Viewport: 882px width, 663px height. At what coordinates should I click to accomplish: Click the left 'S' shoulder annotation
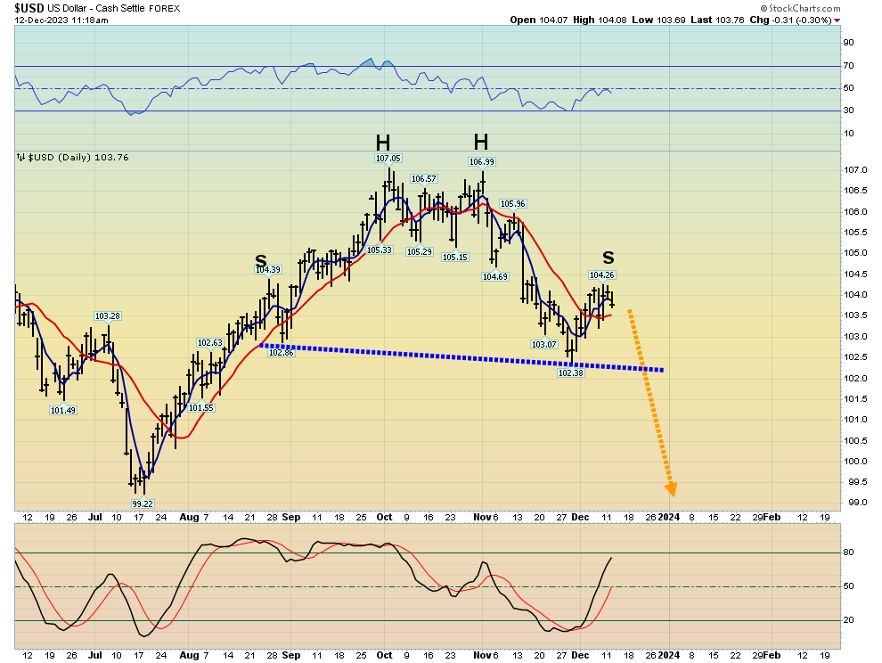point(261,260)
